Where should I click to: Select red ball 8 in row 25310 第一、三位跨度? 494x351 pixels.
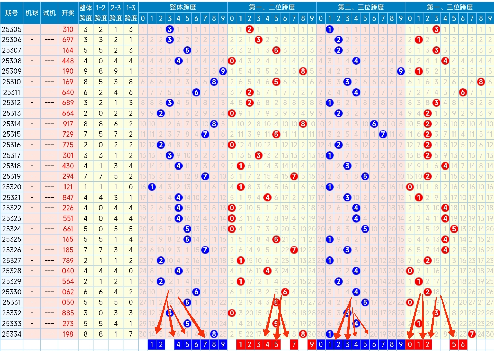point(481,82)
